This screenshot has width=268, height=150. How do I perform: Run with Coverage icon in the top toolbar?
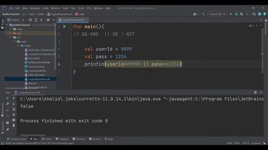[242, 14]
